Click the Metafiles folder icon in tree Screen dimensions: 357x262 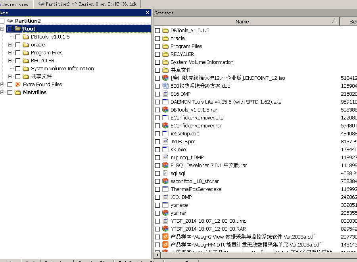point(18,92)
